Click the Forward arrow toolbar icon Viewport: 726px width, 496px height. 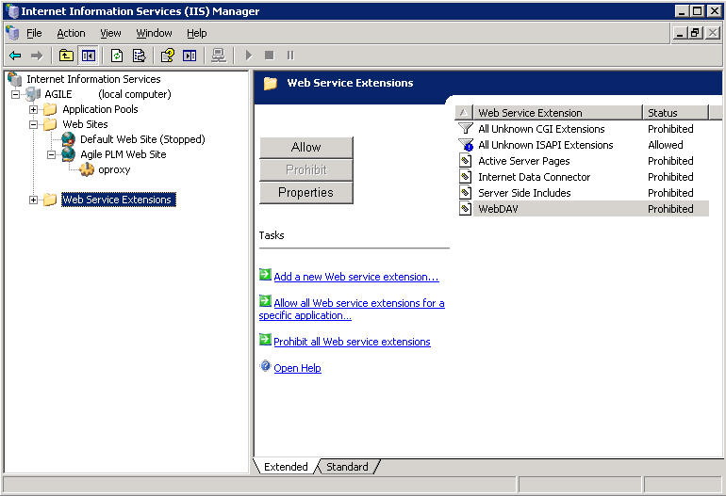37,56
